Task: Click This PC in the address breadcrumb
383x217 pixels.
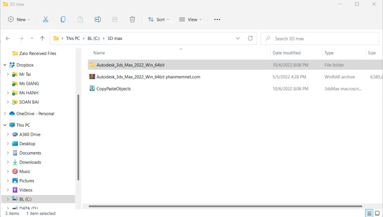Action: click(73, 38)
